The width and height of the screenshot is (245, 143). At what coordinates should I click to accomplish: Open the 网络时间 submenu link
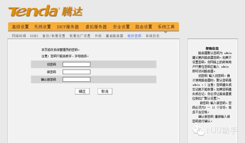pos(19,36)
